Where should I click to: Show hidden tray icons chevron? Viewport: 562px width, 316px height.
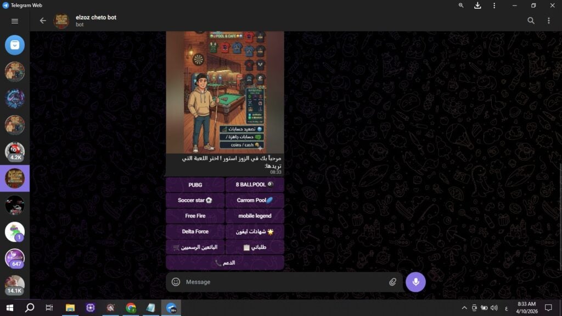pos(464,308)
